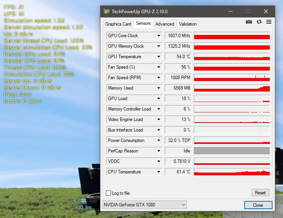Select the Sensors tab
The image size is (283, 218).
pyautogui.click(x=143, y=24)
